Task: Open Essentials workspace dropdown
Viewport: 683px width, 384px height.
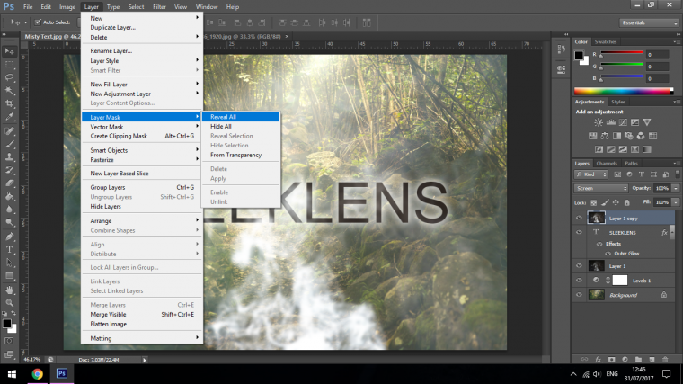Action: (649, 22)
